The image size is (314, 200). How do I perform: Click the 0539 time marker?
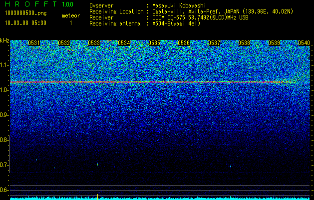tap(274, 43)
